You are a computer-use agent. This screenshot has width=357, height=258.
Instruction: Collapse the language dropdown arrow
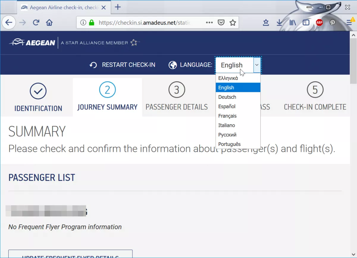click(x=257, y=65)
